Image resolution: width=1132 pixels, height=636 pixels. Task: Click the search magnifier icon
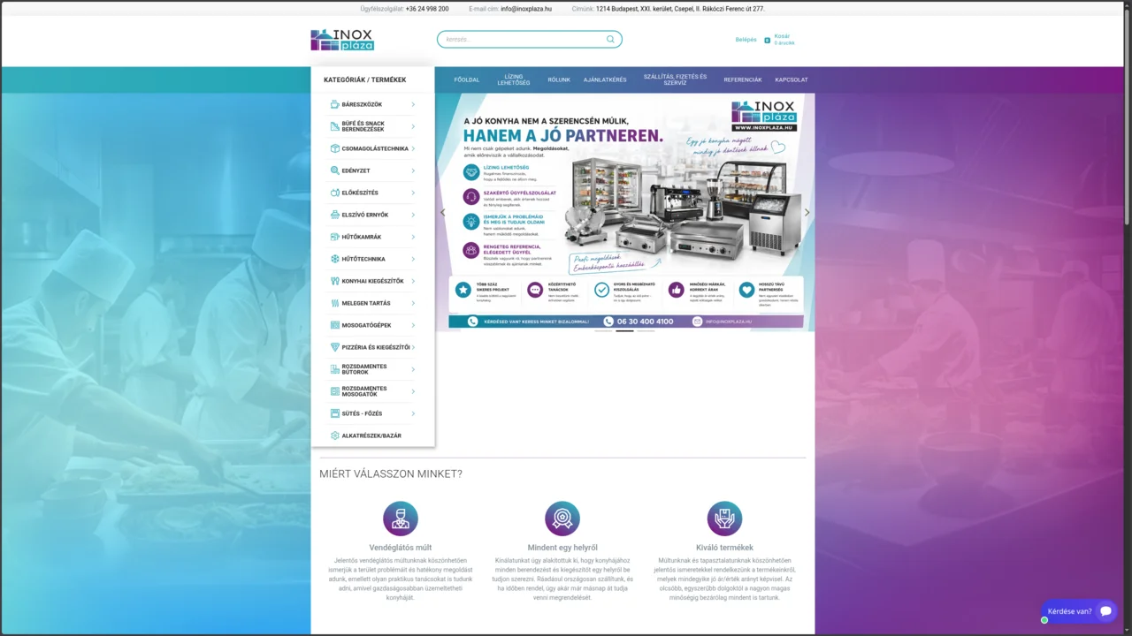click(x=610, y=39)
